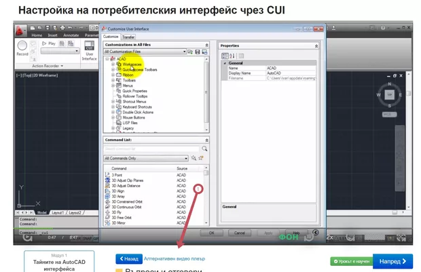Click the save customization files disk icon
This screenshot has height=272, width=421.
coord(198,52)
